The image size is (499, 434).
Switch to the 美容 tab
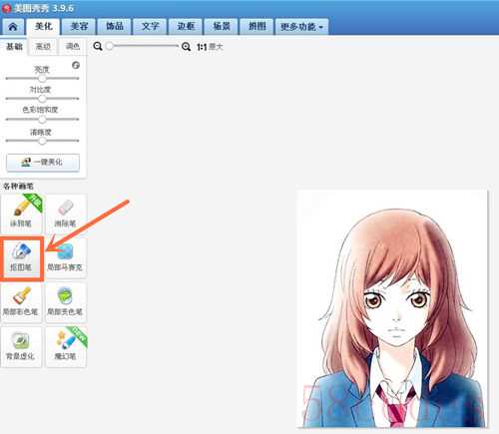[x=79, y=27]
